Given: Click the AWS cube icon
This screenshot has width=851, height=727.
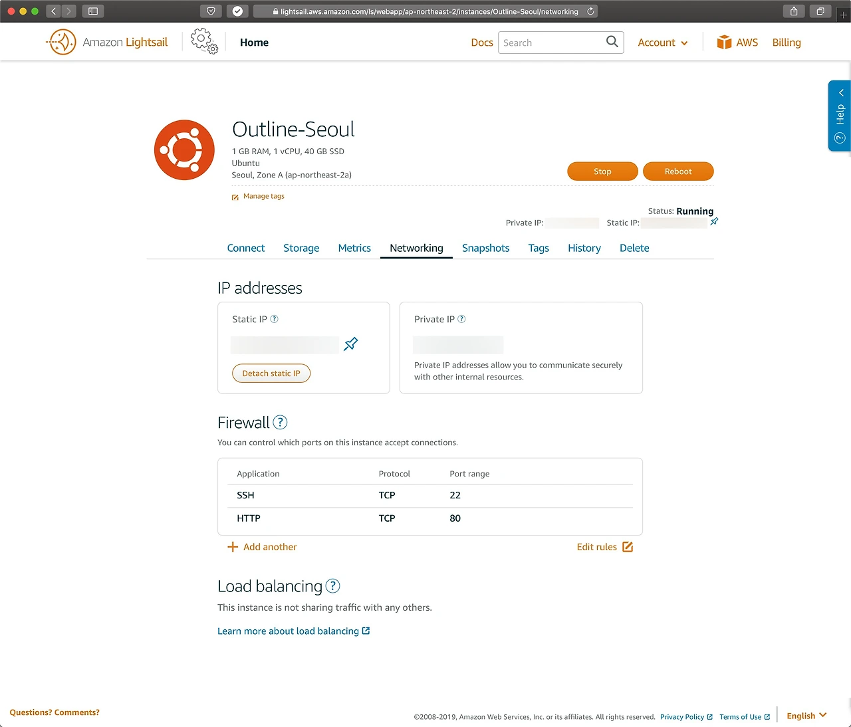Looking at the screenshot, I should click(x=724, y=43).
